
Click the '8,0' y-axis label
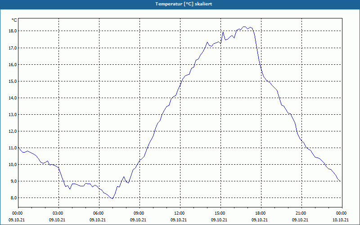[x=13, y=198]
